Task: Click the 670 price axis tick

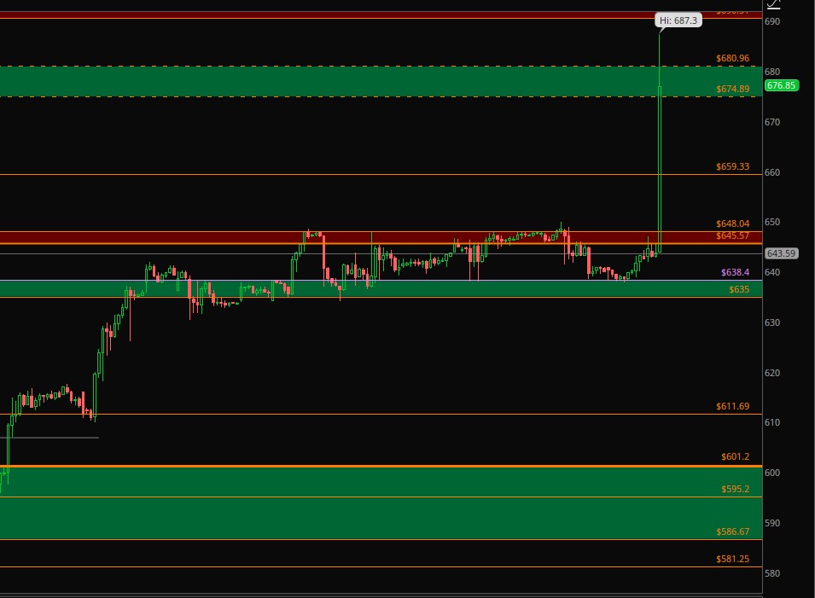Action: 771,122
